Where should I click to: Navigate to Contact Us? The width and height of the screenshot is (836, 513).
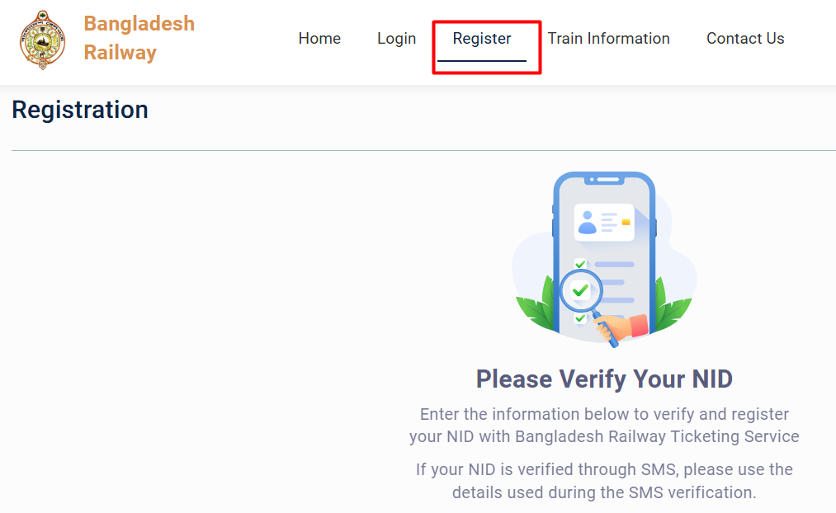coord(745,39)
